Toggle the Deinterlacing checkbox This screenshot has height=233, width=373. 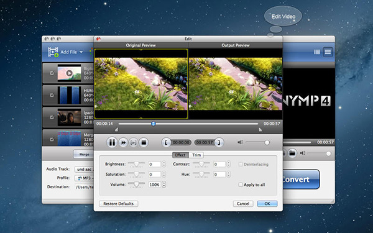(x=241, y=164)
